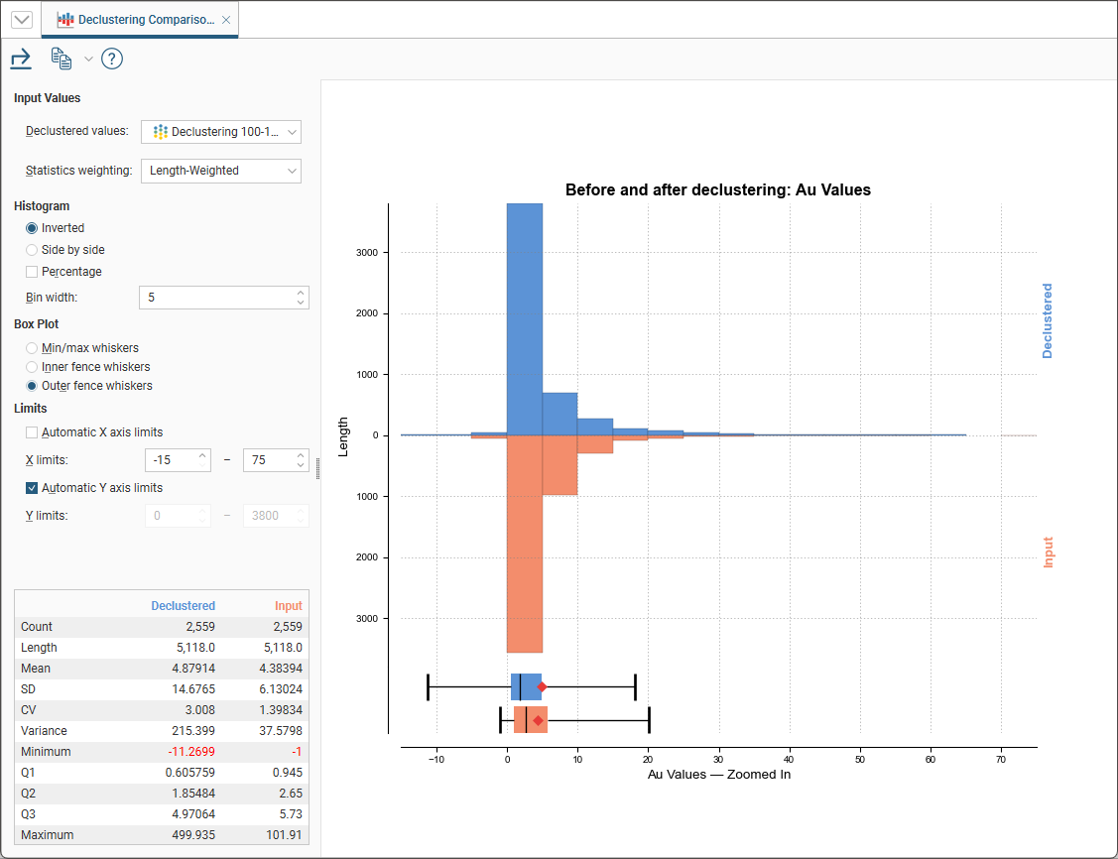Click the export arrow icon in toolbar
The height and width of the screenshot is (859, 1118).
click(x=21, y=60)
